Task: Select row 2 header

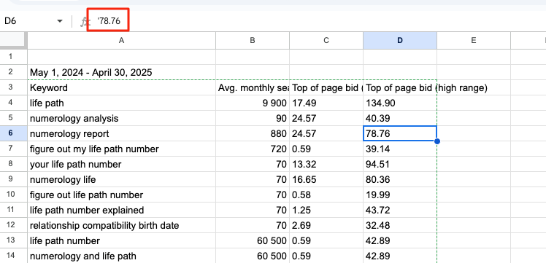Action: pos(14,72)
